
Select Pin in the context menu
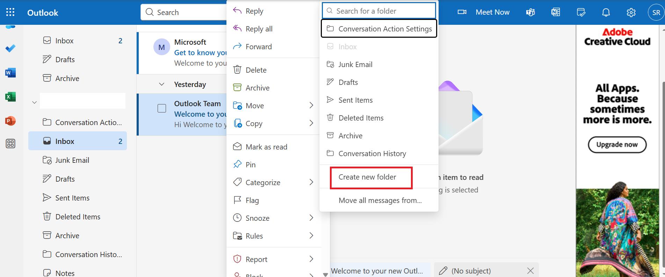274,165
